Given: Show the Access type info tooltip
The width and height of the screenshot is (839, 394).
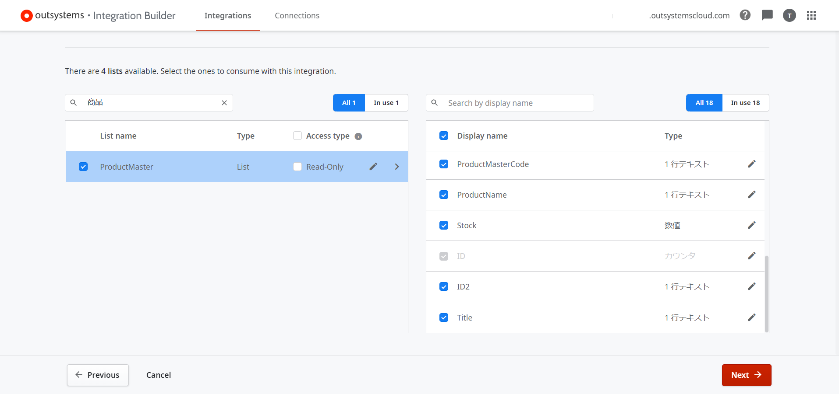Looking at the screenshot, I should point(358,136).
